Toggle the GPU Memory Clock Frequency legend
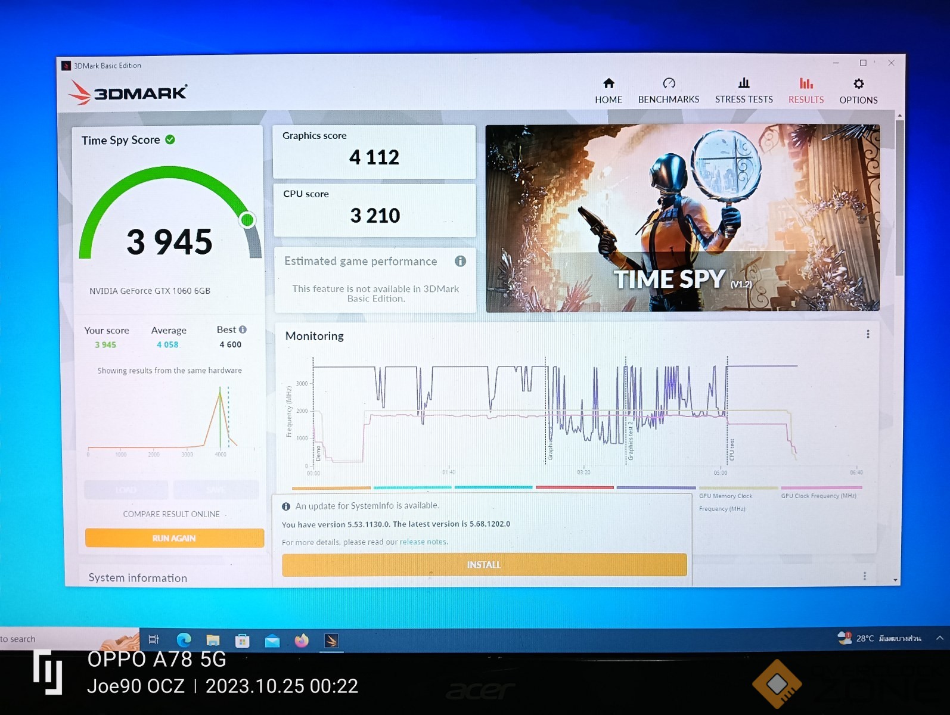This screenshot has width=950, height=715. (x=725, y=502)
